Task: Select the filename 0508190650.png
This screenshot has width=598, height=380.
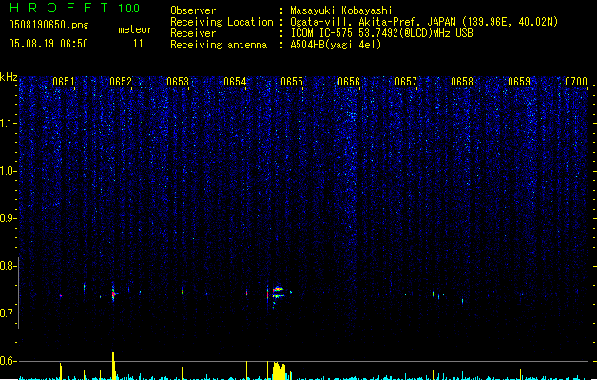Action: [x=48, y=25]
